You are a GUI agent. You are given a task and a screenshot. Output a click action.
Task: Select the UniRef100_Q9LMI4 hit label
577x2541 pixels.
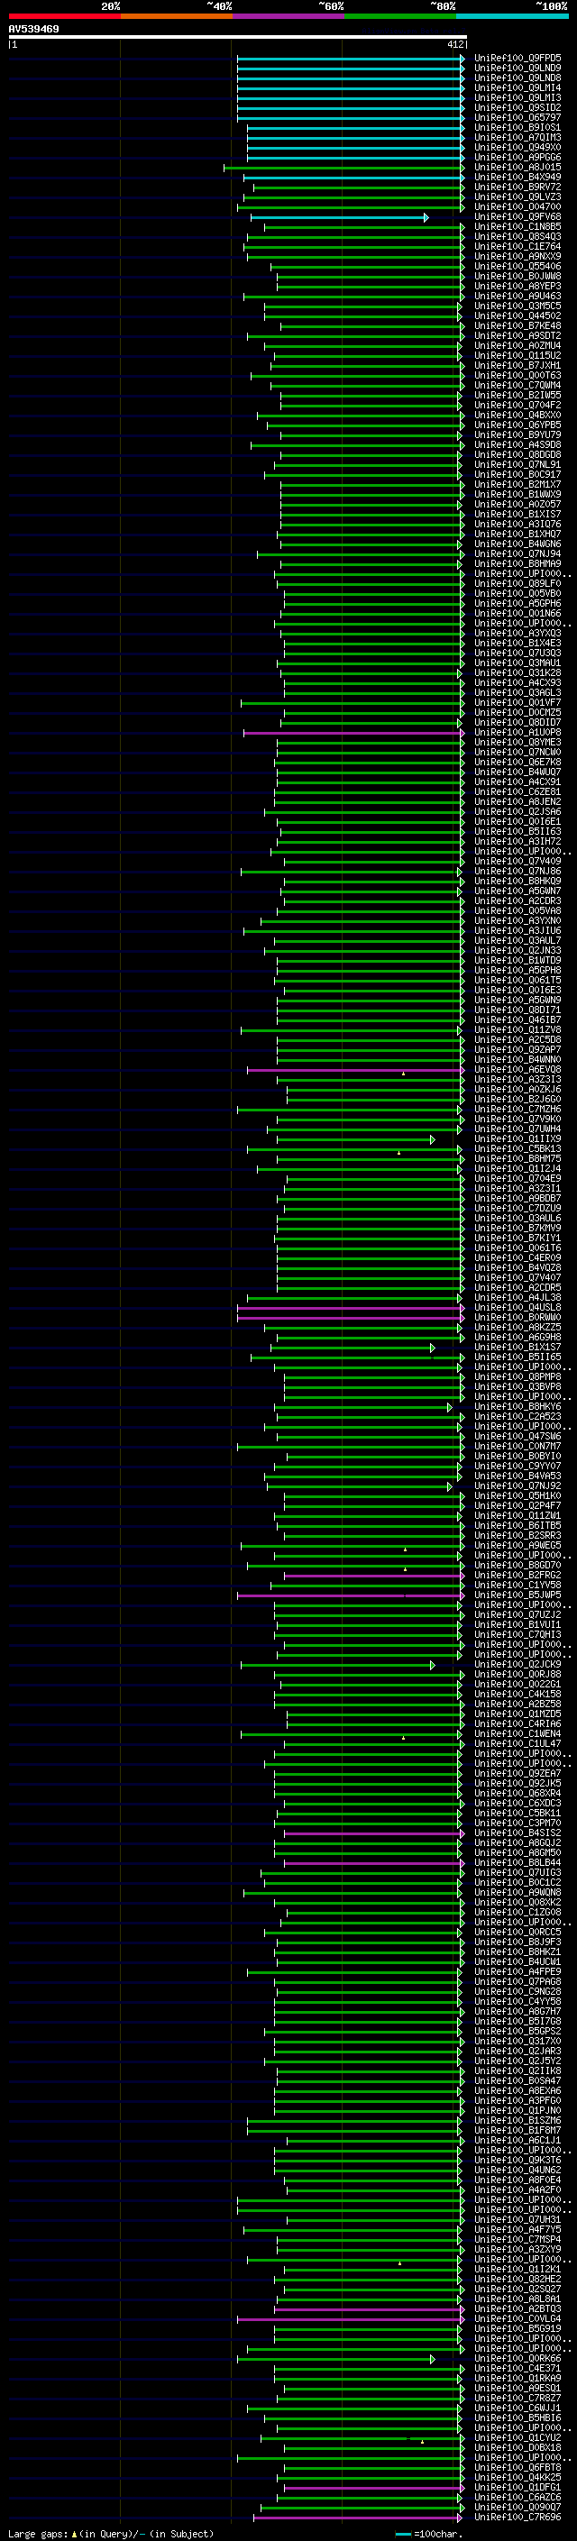click(517, 87)
